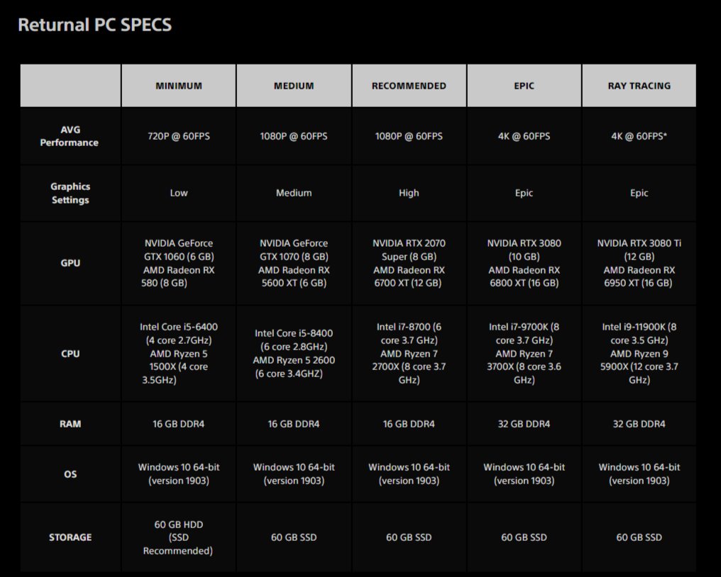Click the 4K @ 60FPS* ray tracing cell

point(639,136)
